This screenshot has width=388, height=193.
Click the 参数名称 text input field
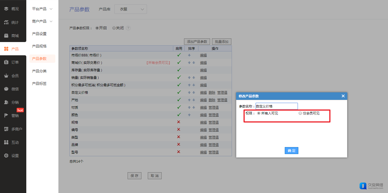click(x=276, y=106)
